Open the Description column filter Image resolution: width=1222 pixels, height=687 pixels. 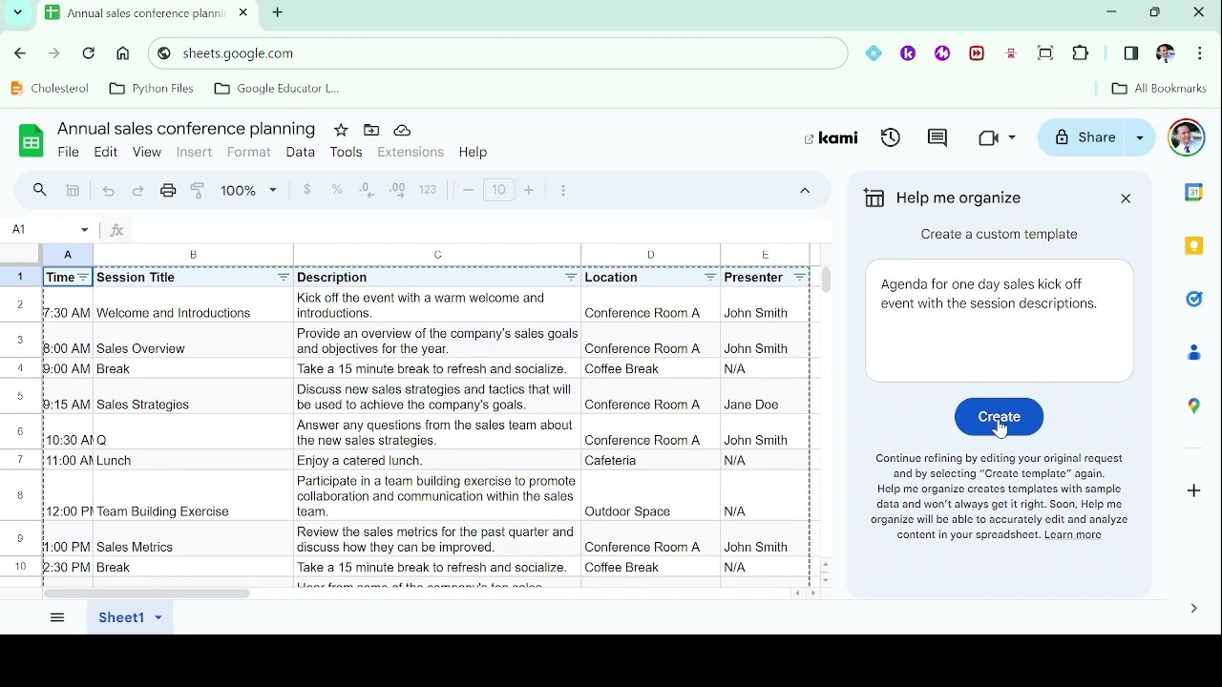[571, 278]
